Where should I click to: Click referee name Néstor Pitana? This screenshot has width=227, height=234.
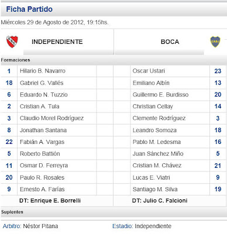40,226
